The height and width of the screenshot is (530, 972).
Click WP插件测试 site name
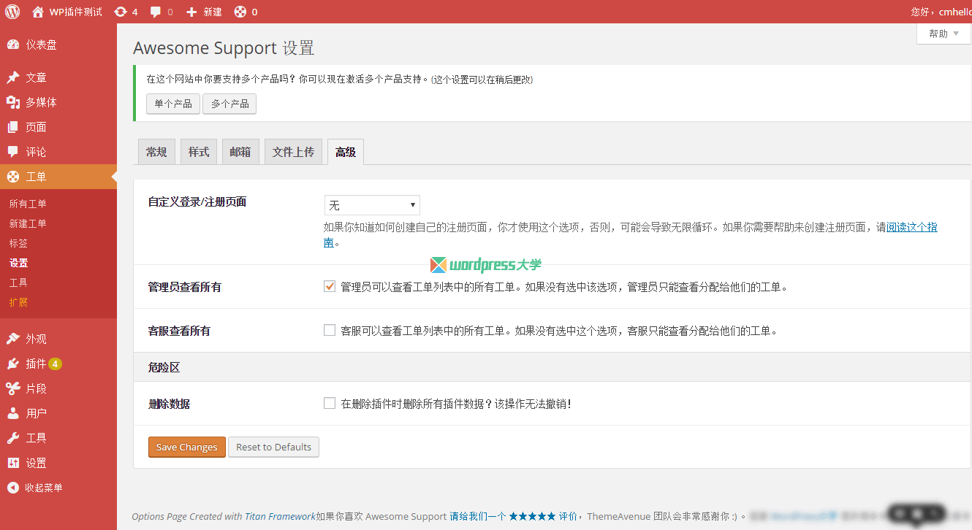coord(76,12)
